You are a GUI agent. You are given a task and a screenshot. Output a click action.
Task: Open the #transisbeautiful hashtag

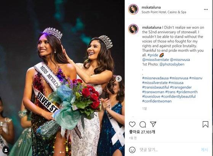[x=155, y=87]
